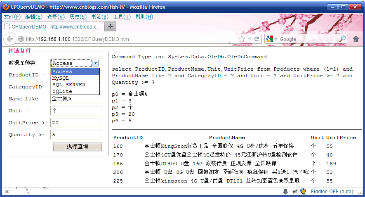365x197 pixels.
Task: Click the browser back arrow button
Action: (10, 39)
